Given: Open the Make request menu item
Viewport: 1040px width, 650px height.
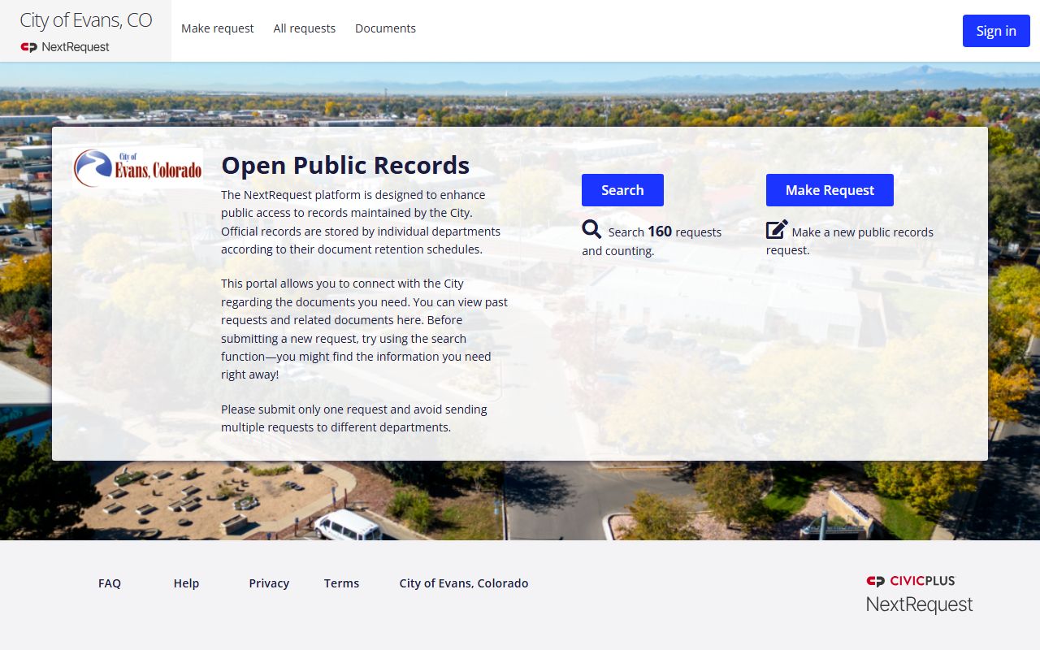Looking at the screenshot, I should [x=217, y=28].
